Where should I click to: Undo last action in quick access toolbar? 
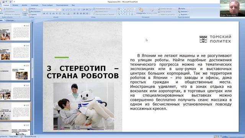7,2
